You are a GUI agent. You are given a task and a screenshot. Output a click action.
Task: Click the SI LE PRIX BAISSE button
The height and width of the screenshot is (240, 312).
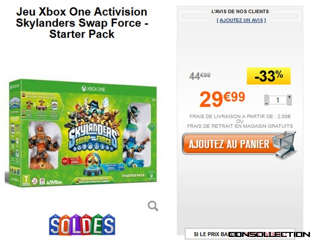click(x=240, y=234)
